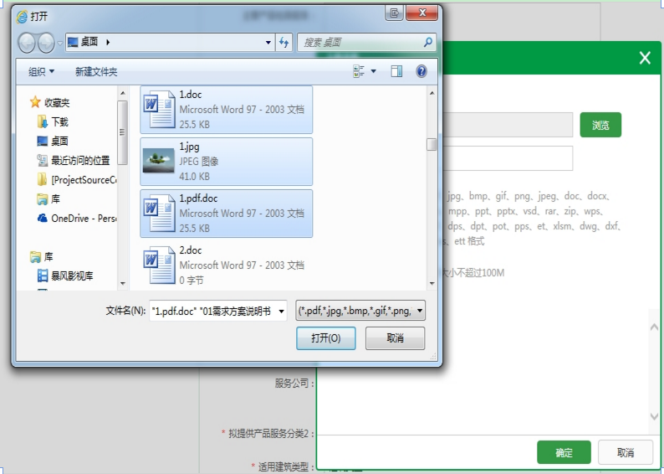Select 收藏夹 in the navigation tree
Viewport: 664px width, 474px height.
tap(49, 103)
